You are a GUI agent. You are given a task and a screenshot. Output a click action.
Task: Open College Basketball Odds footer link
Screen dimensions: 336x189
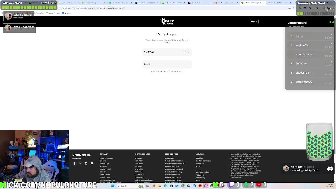pos(144,180)
